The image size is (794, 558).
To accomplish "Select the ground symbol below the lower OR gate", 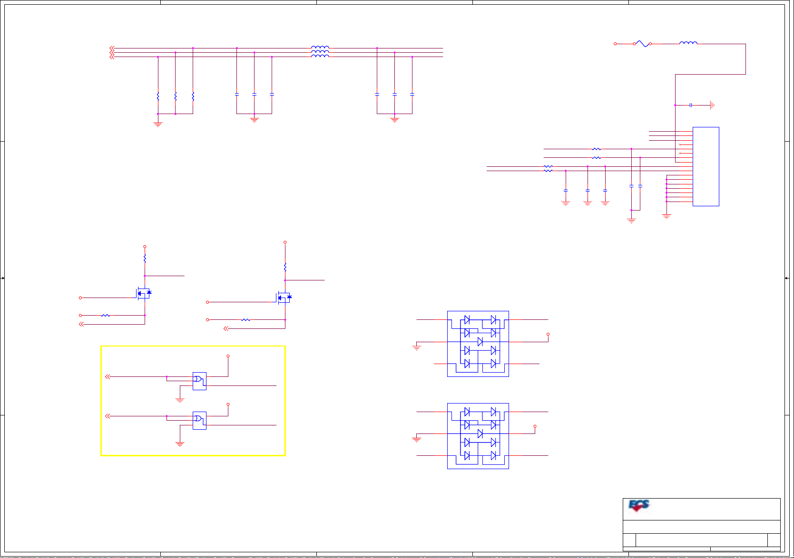I will pyautogui.click(x=180, y=444).
